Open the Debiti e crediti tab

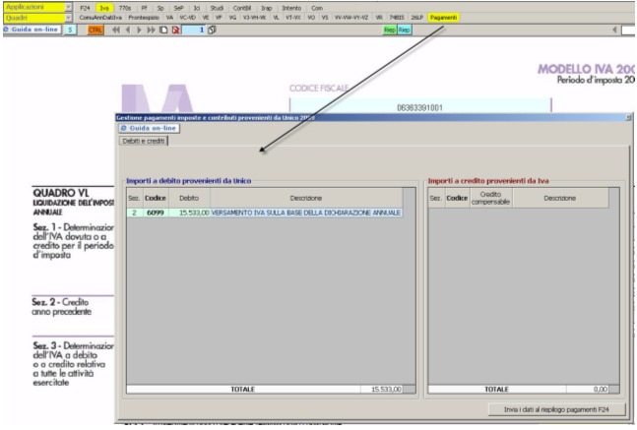click(144, 141)
